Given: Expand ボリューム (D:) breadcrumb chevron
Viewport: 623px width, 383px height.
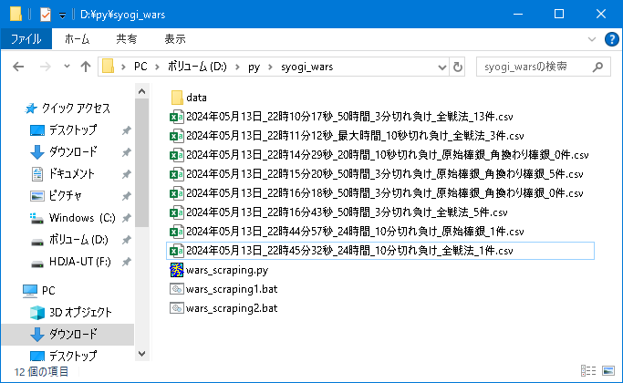Looking at the screenshot, I should click(x=237, y=67).
